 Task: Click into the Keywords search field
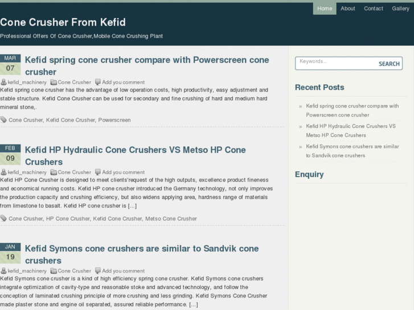(335, 63)
